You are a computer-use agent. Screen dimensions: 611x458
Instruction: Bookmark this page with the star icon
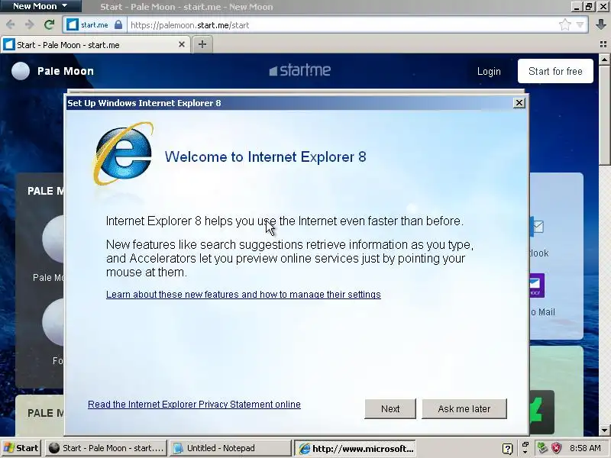pyautogui.click(x=564, y=25)
